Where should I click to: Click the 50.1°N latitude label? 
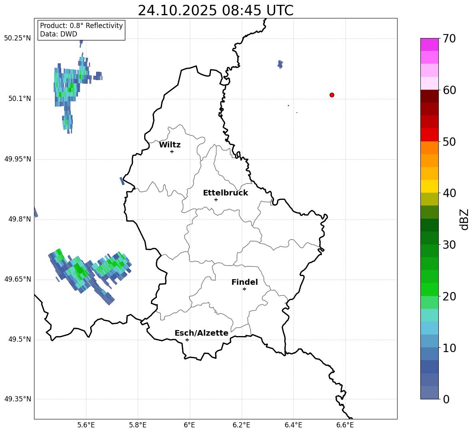point(20,99)
